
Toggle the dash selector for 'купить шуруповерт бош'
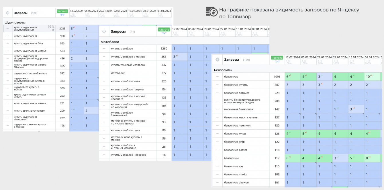click(8, 43)
